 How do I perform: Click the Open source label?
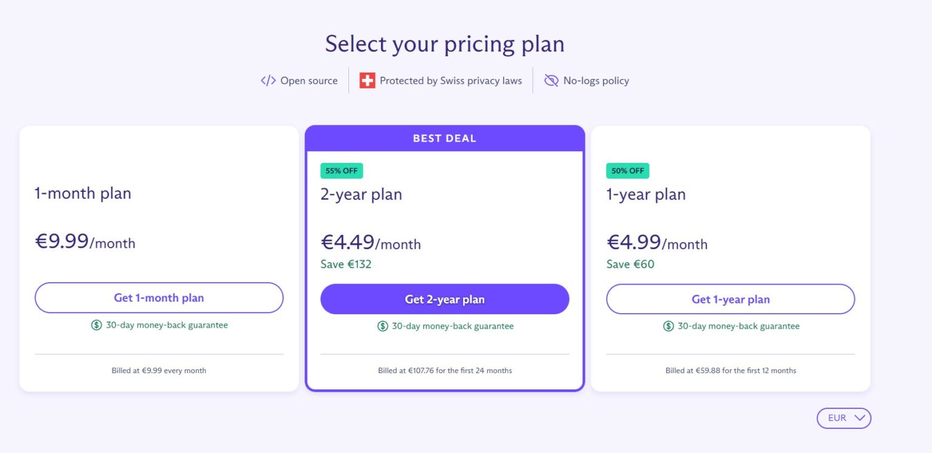pyautogui.click(x=309, y=81)
